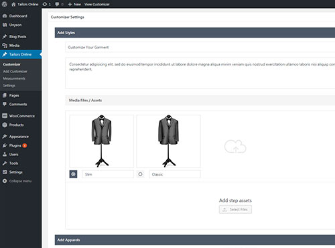This screenshot has height=248, width=335.
Task: Collapse the Add Styles section header
Action: (x=195, y=33)
